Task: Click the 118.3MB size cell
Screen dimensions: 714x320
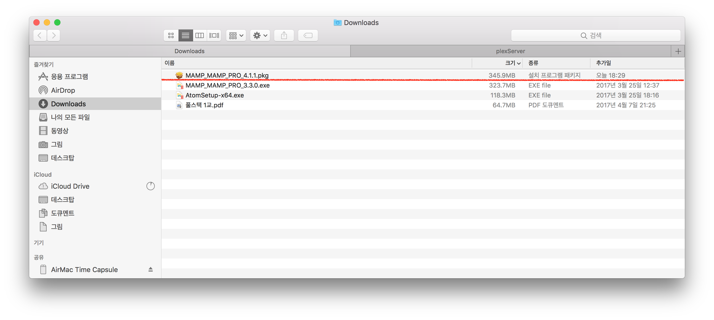Action: pos(503,95)
